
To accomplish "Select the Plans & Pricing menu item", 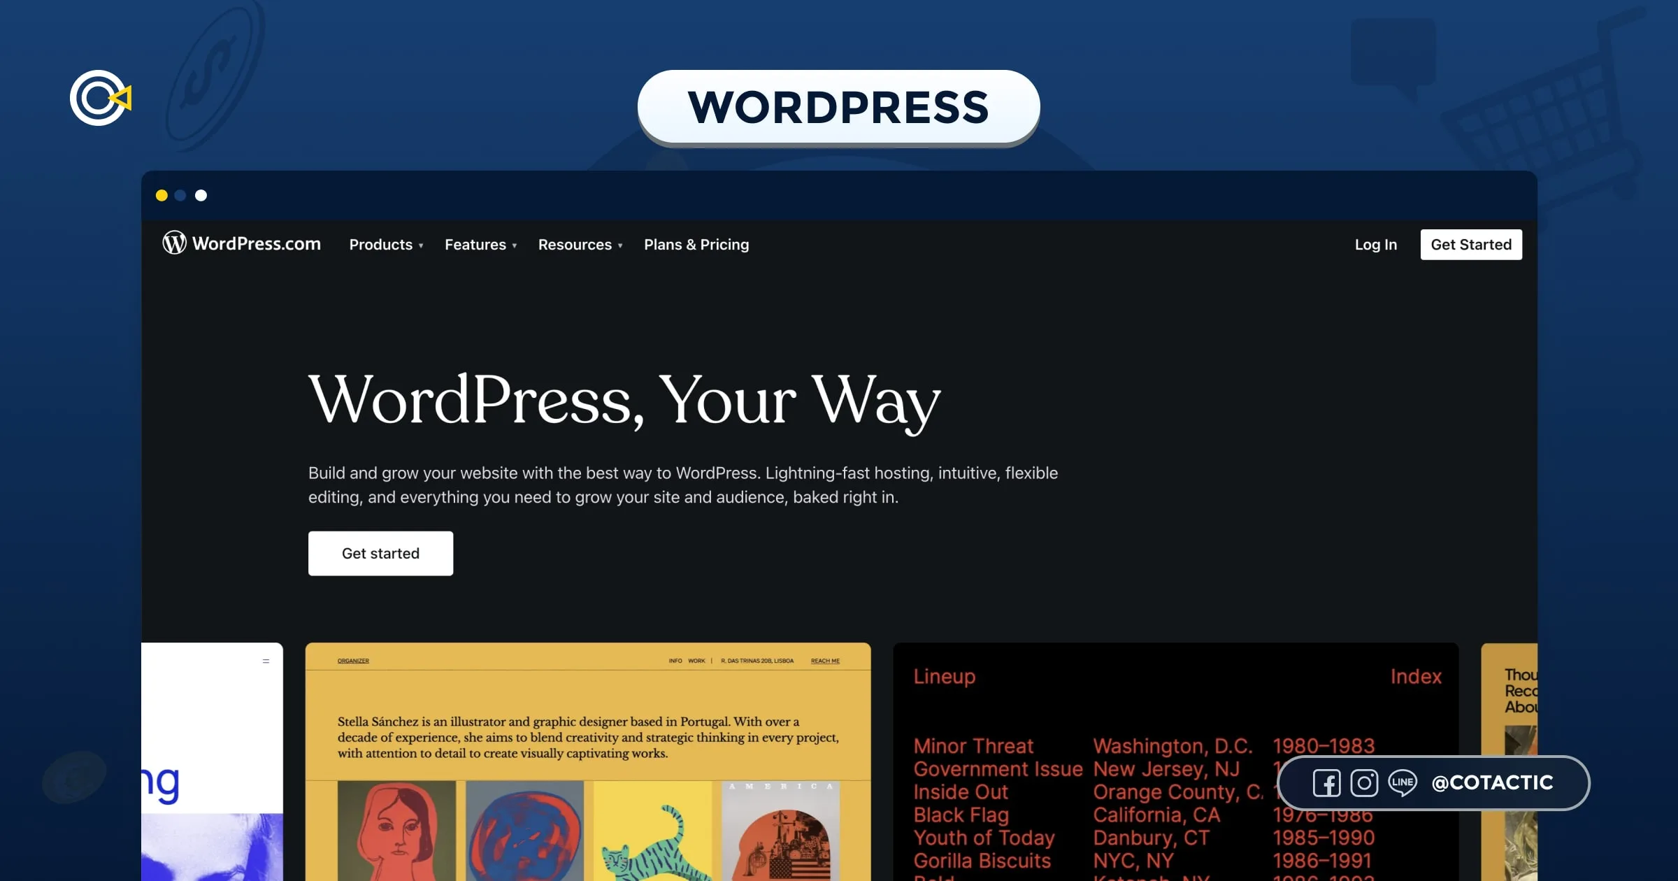I will point(696,244).
